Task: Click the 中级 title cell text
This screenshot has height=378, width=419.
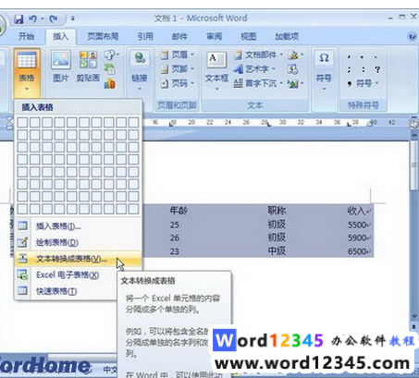Action: [x=277, y=251]
